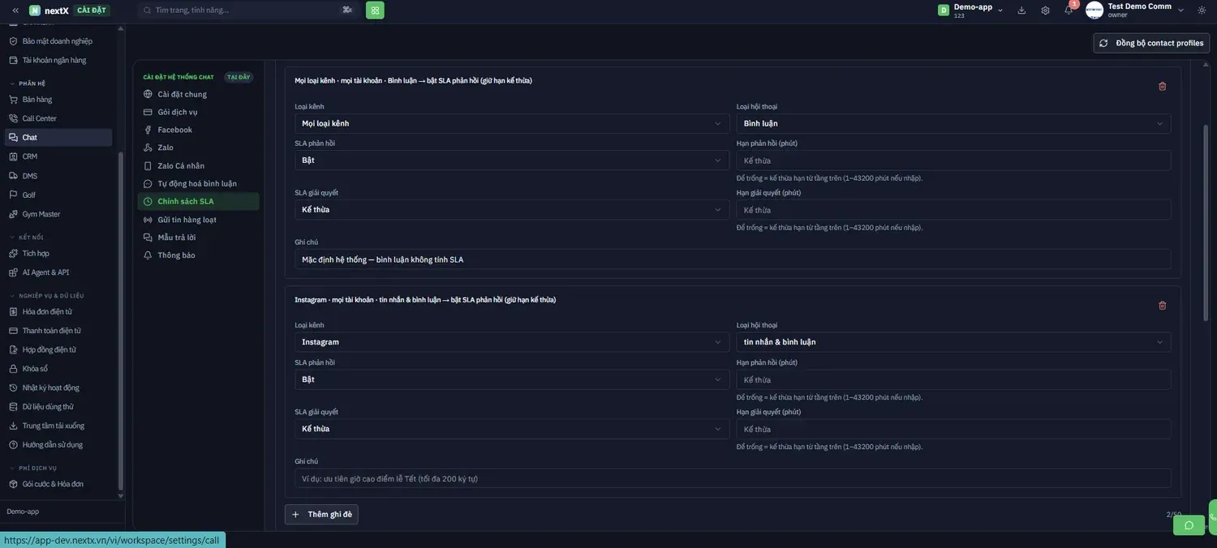Open Tự động hoá bình luận settings
1217x548 pixels.
(198, 183)
